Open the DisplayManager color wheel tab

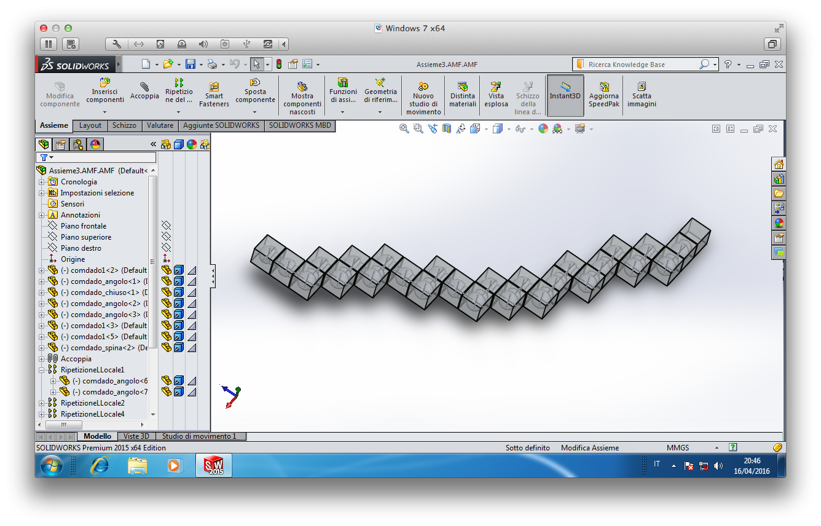[x=95, y=144]
